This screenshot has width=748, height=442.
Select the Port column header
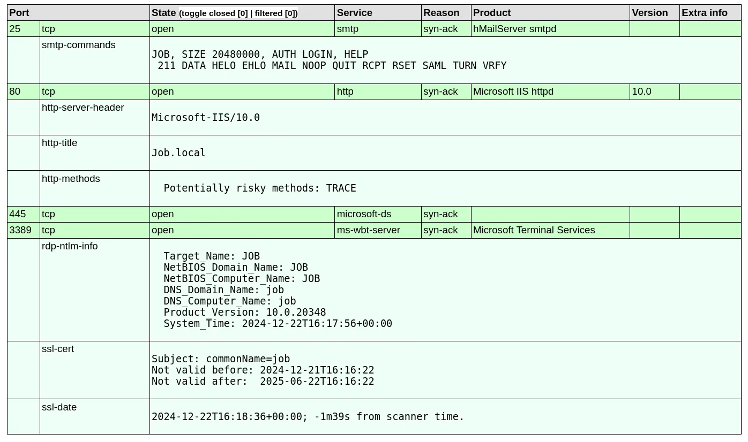click(x=78, y=13)
